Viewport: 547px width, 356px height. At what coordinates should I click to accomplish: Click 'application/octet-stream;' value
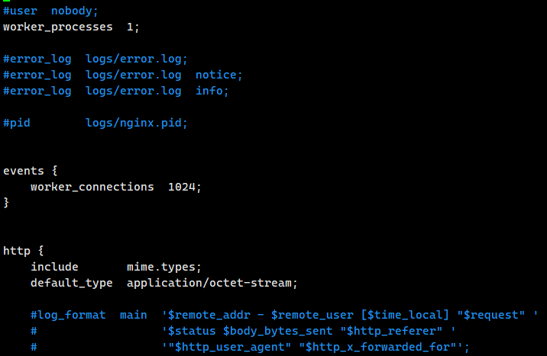212,283
